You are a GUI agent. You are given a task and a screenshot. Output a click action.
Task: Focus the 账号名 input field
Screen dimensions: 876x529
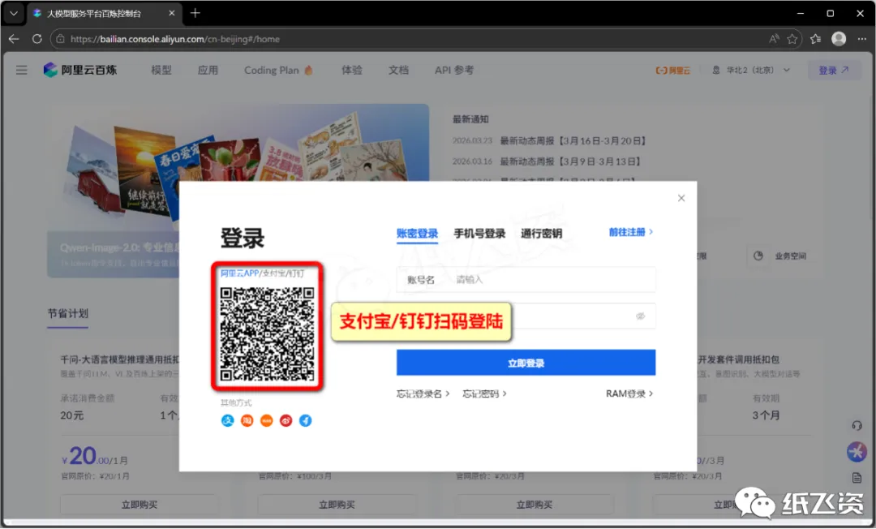[x=526, y=279]
